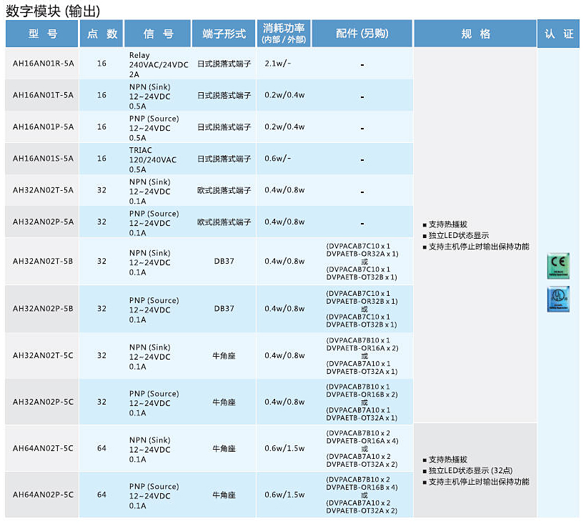Select model AH16AN01S-5A
586x524 pixels.
click(x=44, y=159)
